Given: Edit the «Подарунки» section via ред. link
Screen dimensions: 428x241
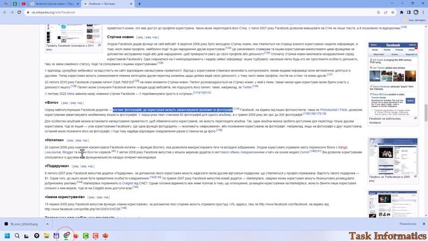Looking at the screenshot, I should (76, 166).
